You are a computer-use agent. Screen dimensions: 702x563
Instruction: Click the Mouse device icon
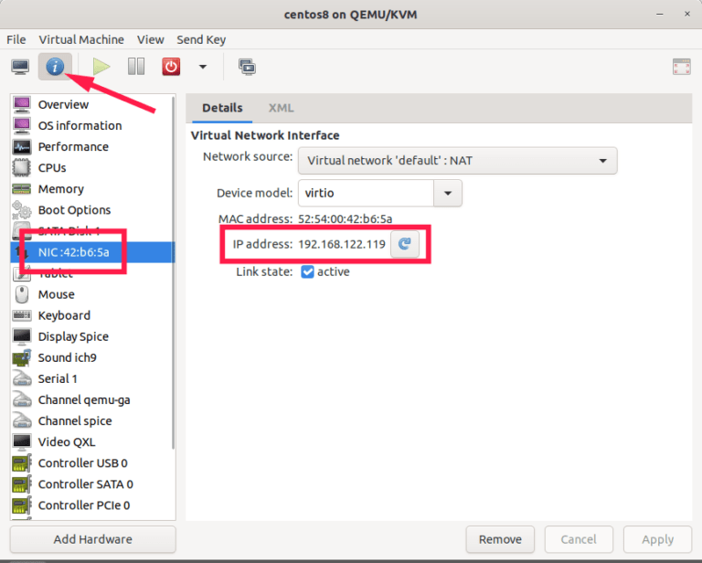(22, 294)
